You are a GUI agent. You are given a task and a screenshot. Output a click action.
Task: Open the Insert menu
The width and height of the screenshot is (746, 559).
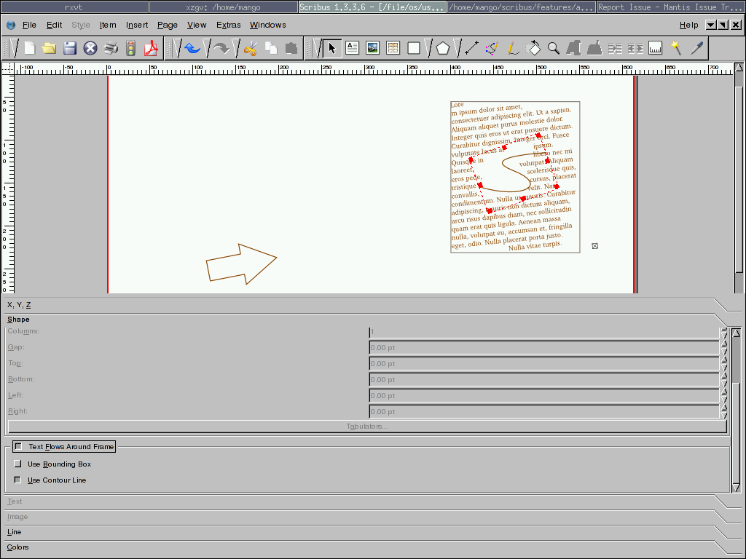pos(137,25)
